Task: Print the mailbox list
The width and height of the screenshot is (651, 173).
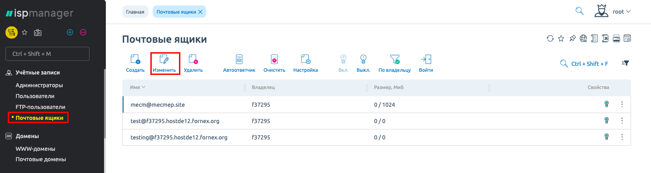Action: pyautogui.click(x=616, y=39)
